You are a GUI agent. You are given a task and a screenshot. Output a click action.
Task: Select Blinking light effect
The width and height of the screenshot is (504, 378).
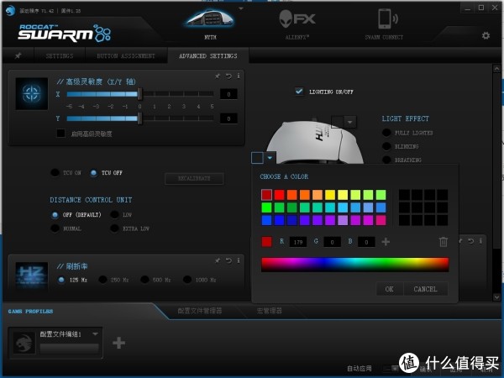pyautogui.click(x=386, y=146)
